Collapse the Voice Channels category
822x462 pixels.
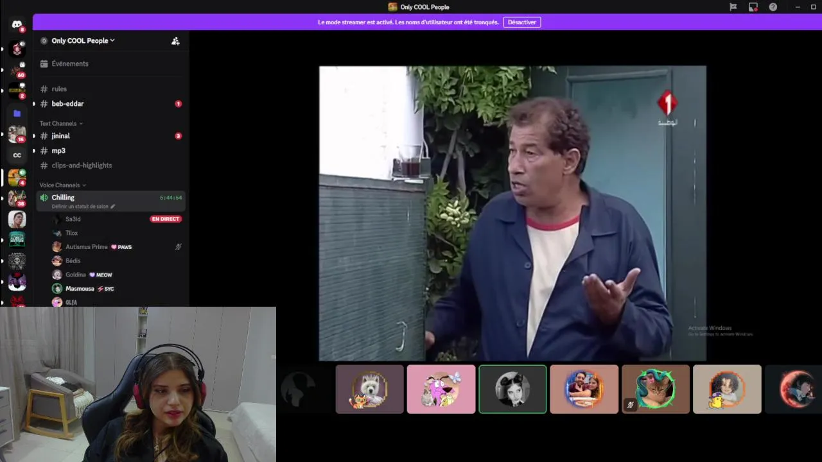[62, 185]
